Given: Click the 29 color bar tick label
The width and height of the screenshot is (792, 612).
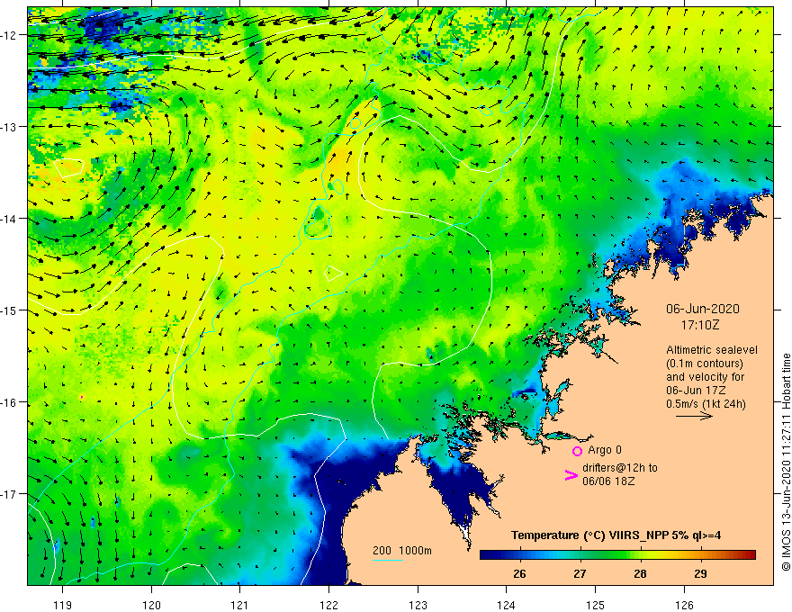Looking at the screenshot, I should pos(700,573).
